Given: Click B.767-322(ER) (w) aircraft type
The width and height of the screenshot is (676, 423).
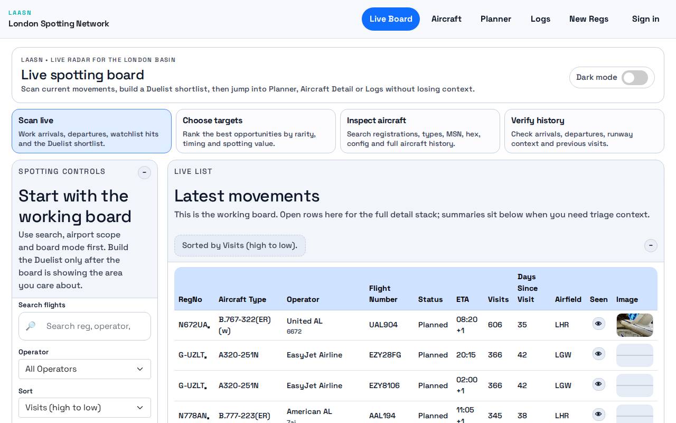Looking at the screenshot, I should [245, 325].
